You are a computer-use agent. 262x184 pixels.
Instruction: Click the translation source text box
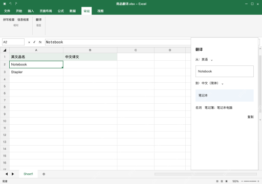225,72
